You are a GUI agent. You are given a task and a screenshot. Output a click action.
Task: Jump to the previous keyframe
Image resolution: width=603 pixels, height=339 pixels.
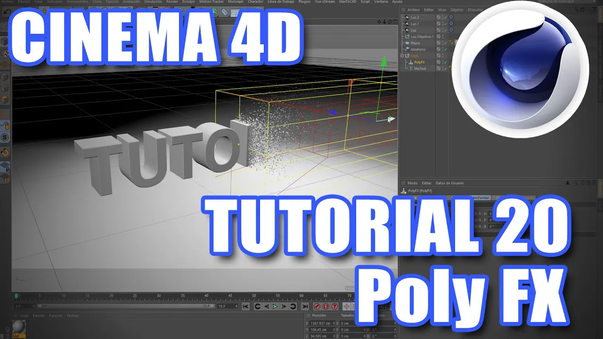pyautogui.click(x=258, y=307)
